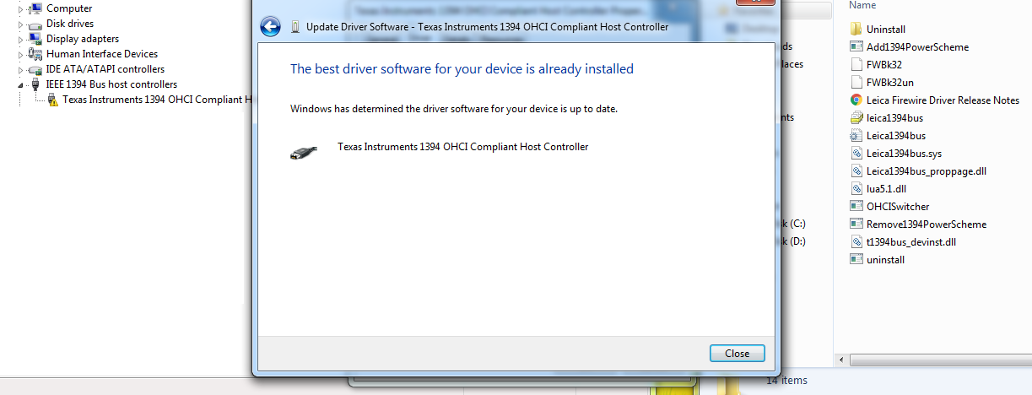The width and height of the screenshot is (1032, 395).
Task: Click the Remove1394PowerScheme file name
Action: coord(927,225)
